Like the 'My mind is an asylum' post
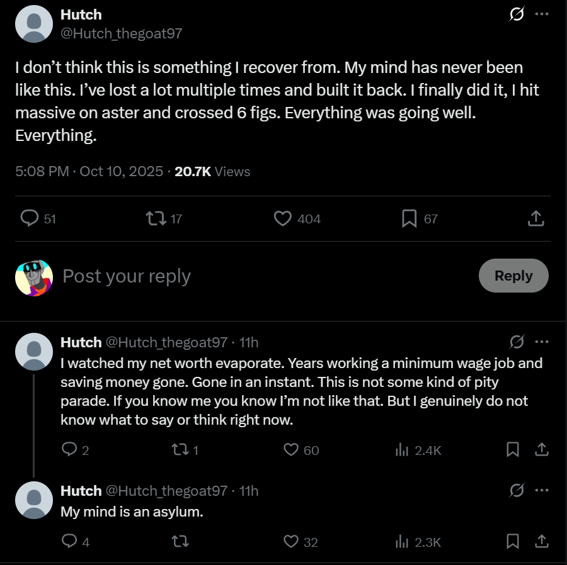 (290, 541)
